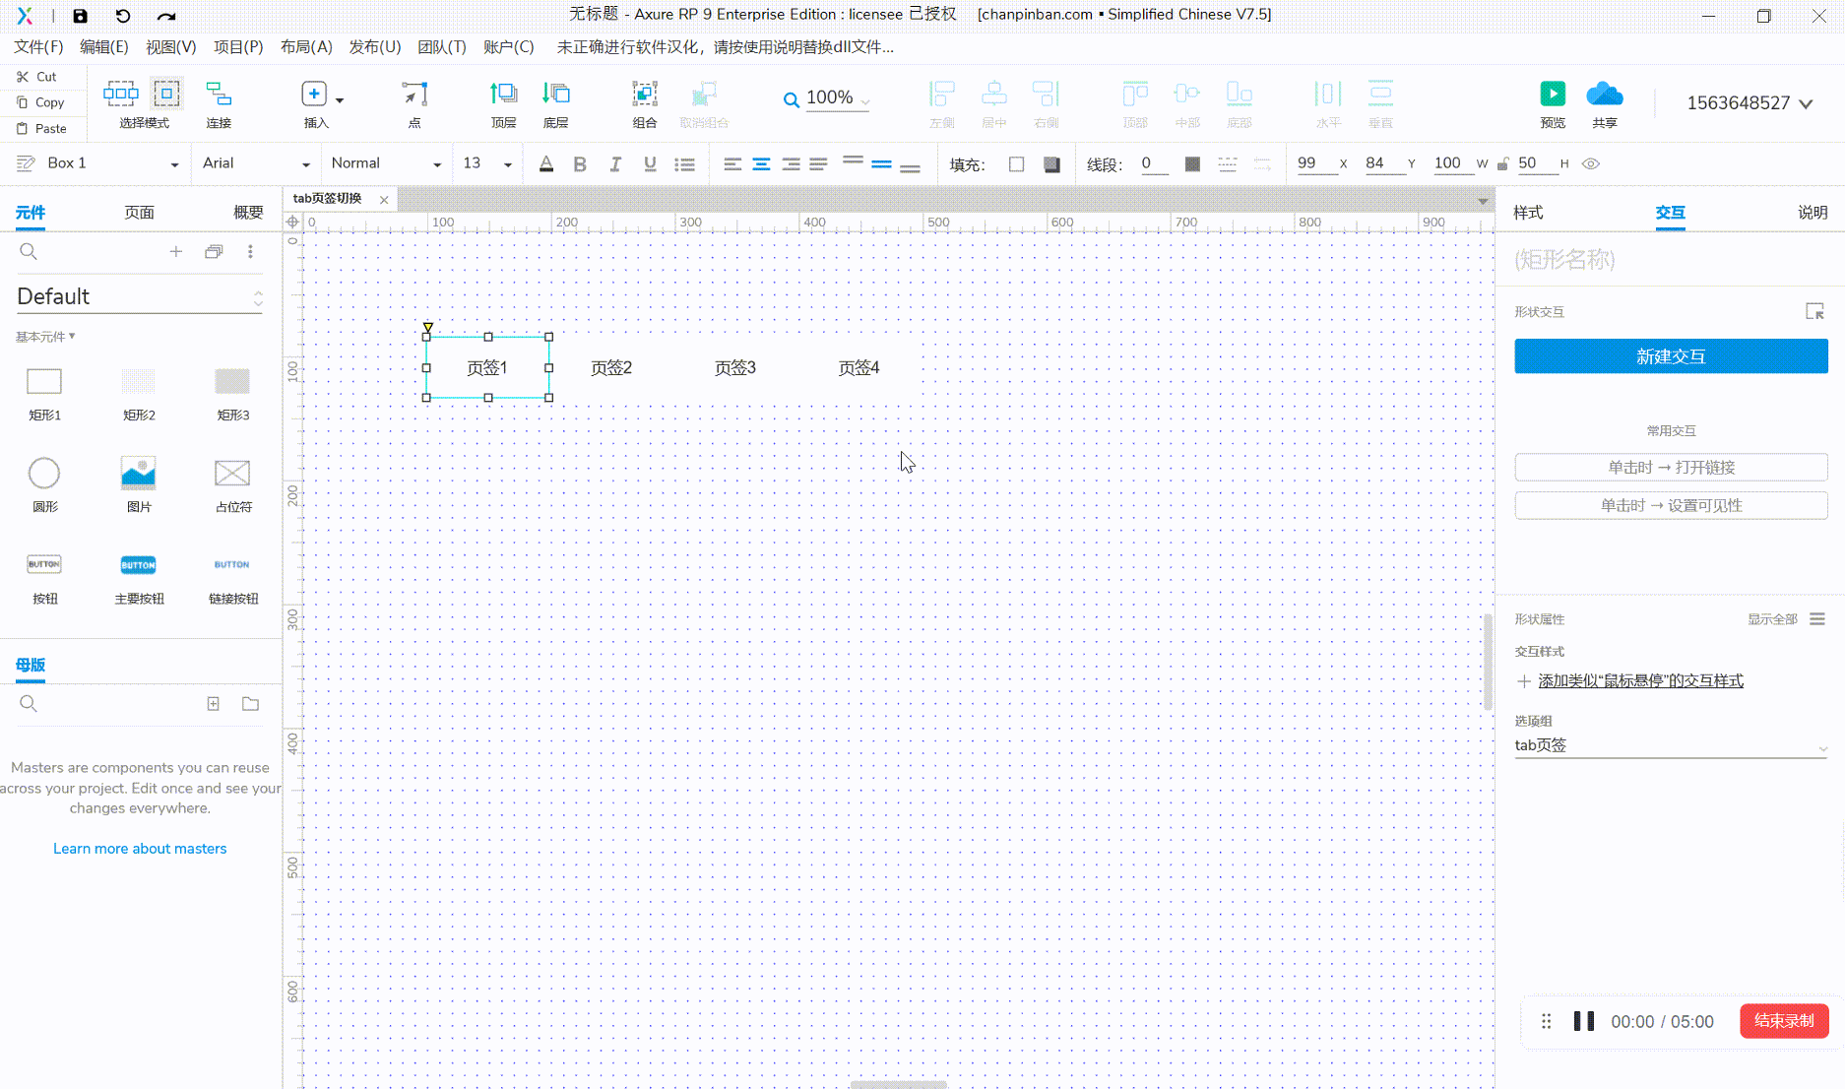Send widget to 底层 back
The height and width of the screenshot is (1089, 1845).
[x=555, y=103]
